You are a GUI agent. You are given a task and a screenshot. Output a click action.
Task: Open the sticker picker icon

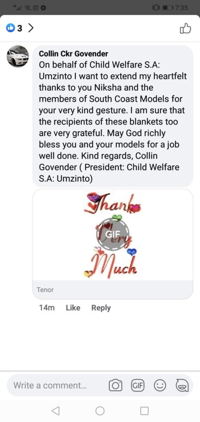click(x=182, y=386)
